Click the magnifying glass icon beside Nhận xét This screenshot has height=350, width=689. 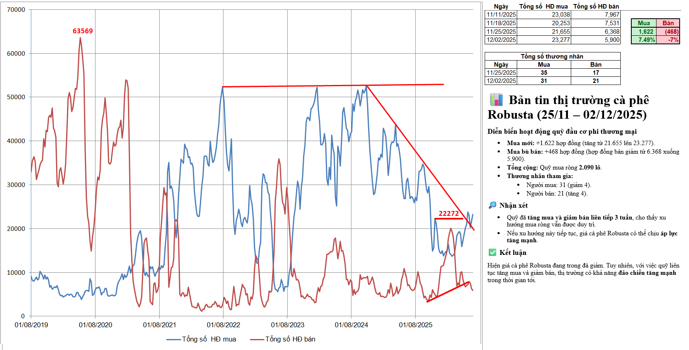coord(492,205)
